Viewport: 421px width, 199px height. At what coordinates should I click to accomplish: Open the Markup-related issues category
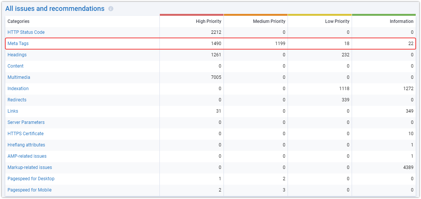click(x=30, y=167)
